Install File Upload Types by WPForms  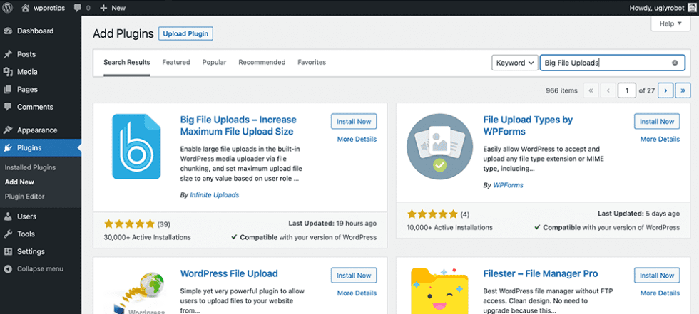[657, 122]
